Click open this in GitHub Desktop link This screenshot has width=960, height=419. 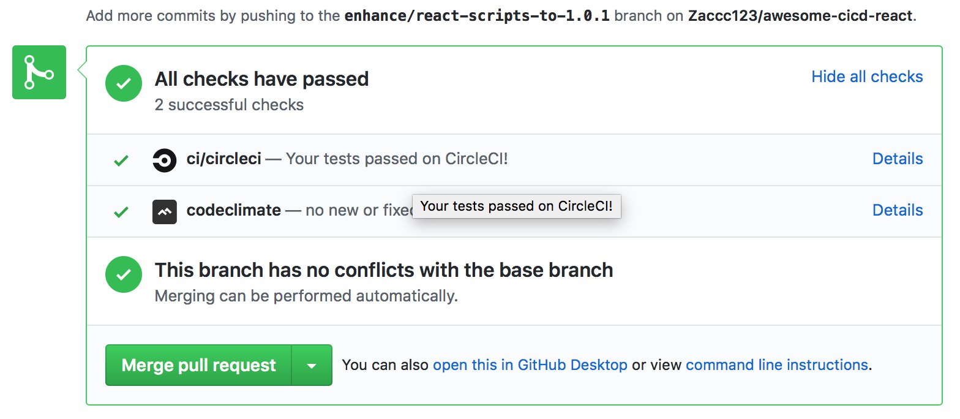pyautogui.click(x=530, y=365)
